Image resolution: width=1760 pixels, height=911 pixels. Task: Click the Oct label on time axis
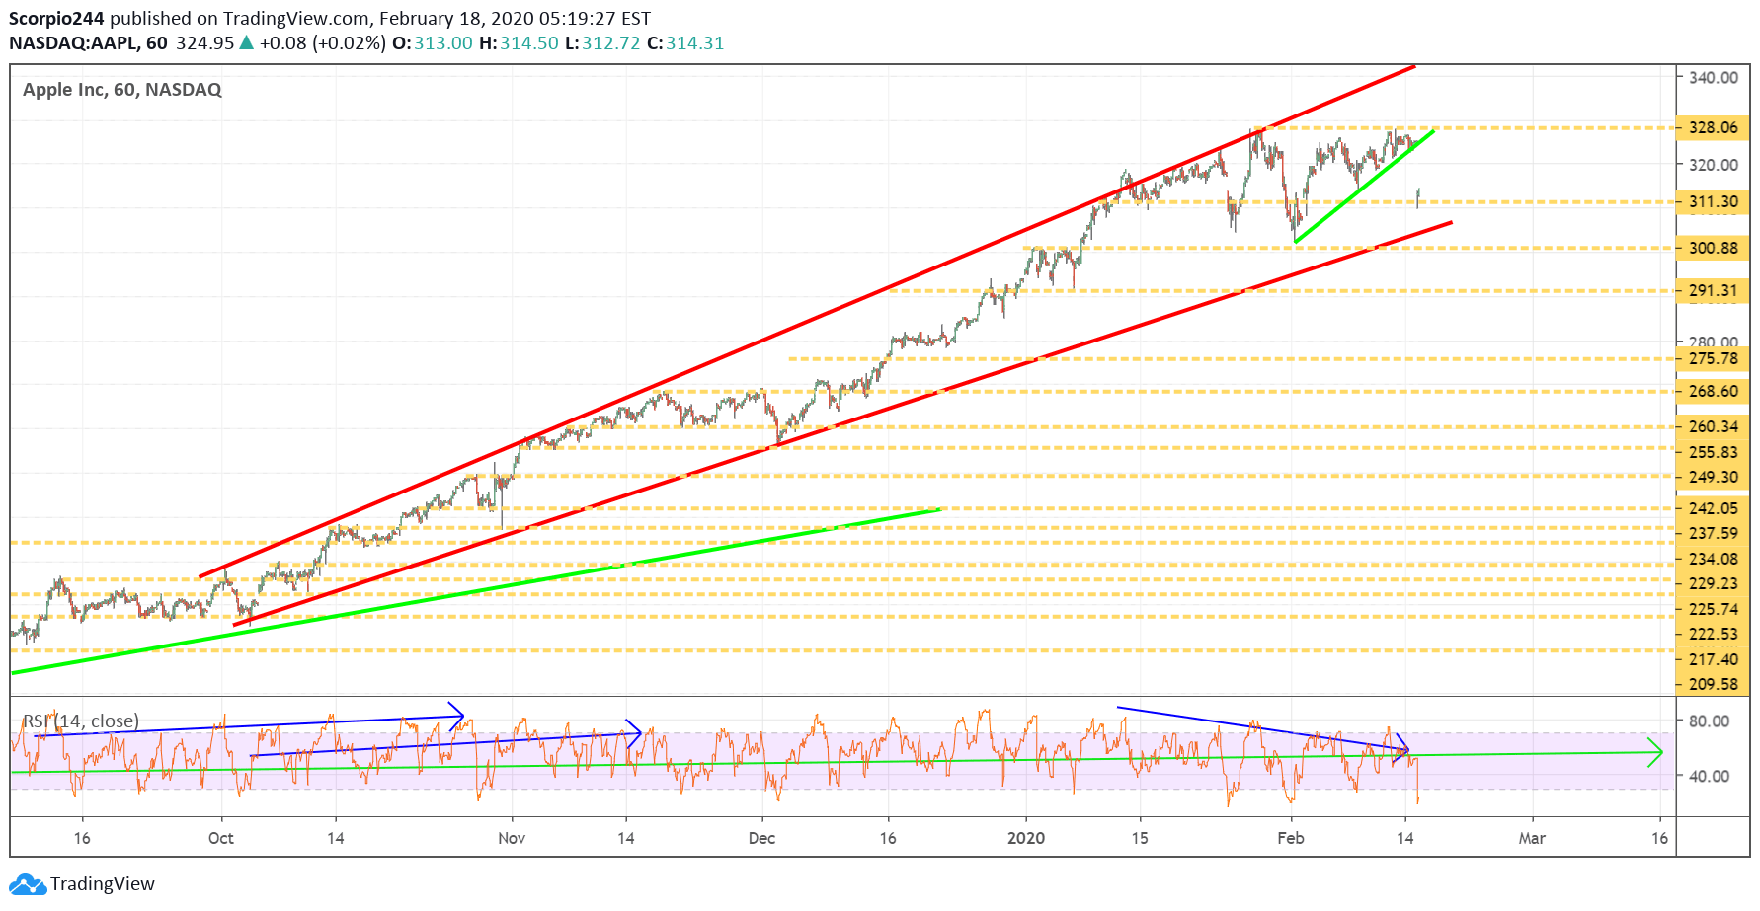click(221, 838)
